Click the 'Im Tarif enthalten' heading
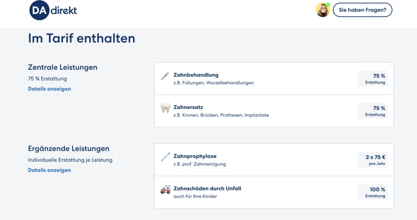417x220 pixels. click(81, 38)
